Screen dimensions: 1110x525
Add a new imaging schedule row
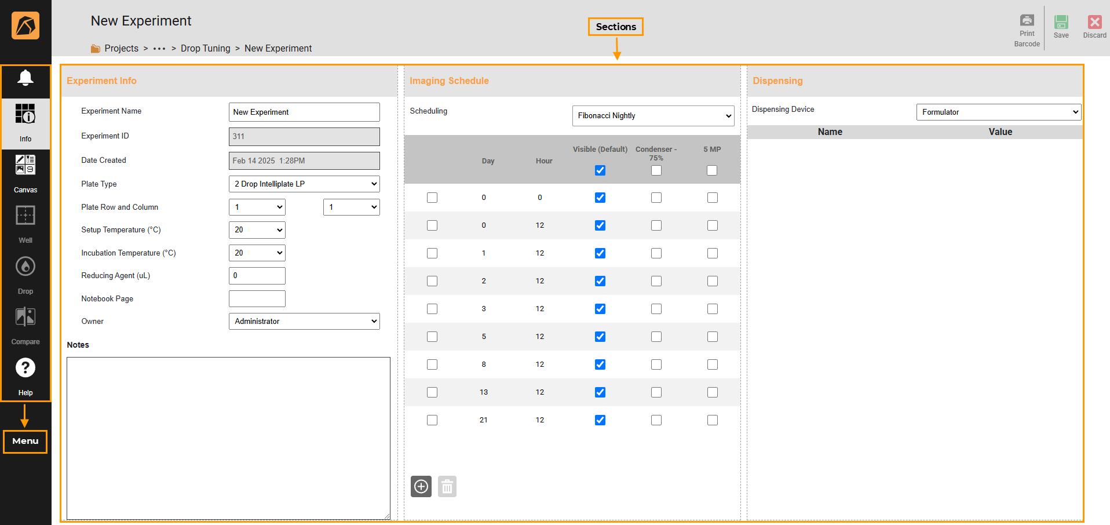pyautogui.click(x=421, y=487)
